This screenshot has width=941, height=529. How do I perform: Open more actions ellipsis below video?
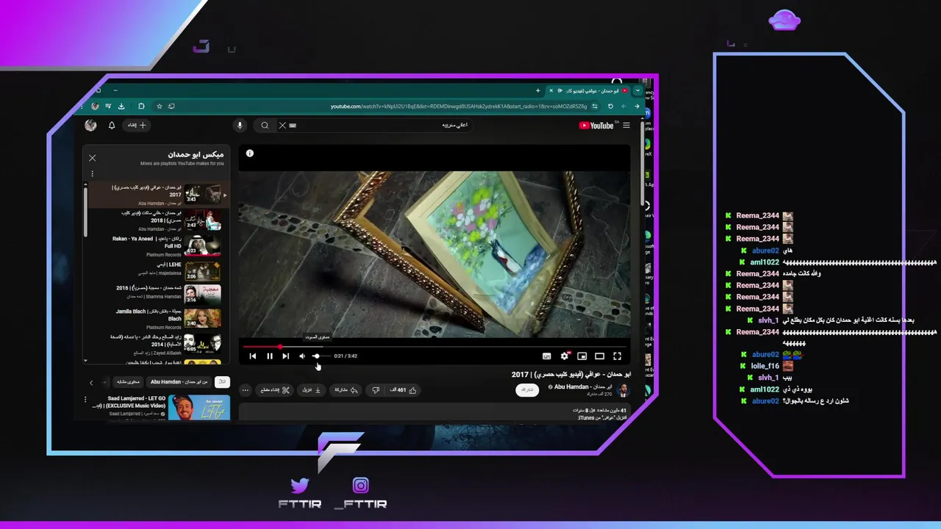(246, 390)
